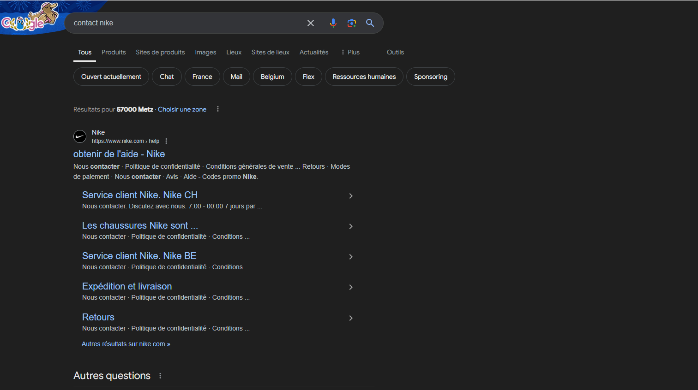Click the Autres questions heading

(112, 376)
